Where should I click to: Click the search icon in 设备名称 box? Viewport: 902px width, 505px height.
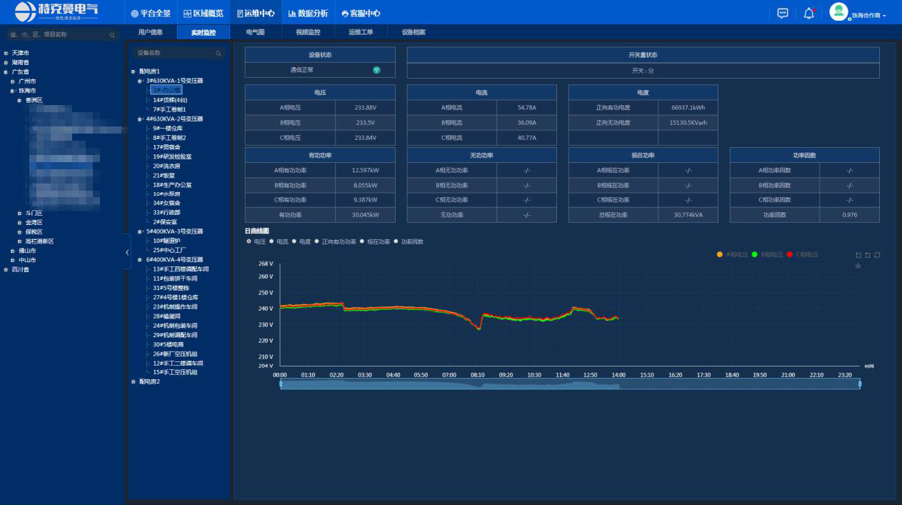[219, 54]
